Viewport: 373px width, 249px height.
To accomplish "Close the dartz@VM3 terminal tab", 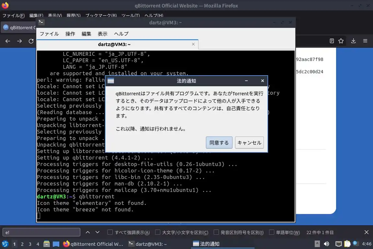I will tap(193, 44).
